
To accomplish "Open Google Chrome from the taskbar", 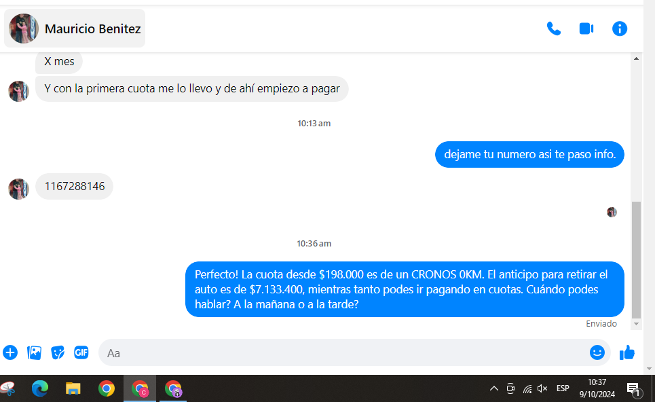I will coord(107,388).
